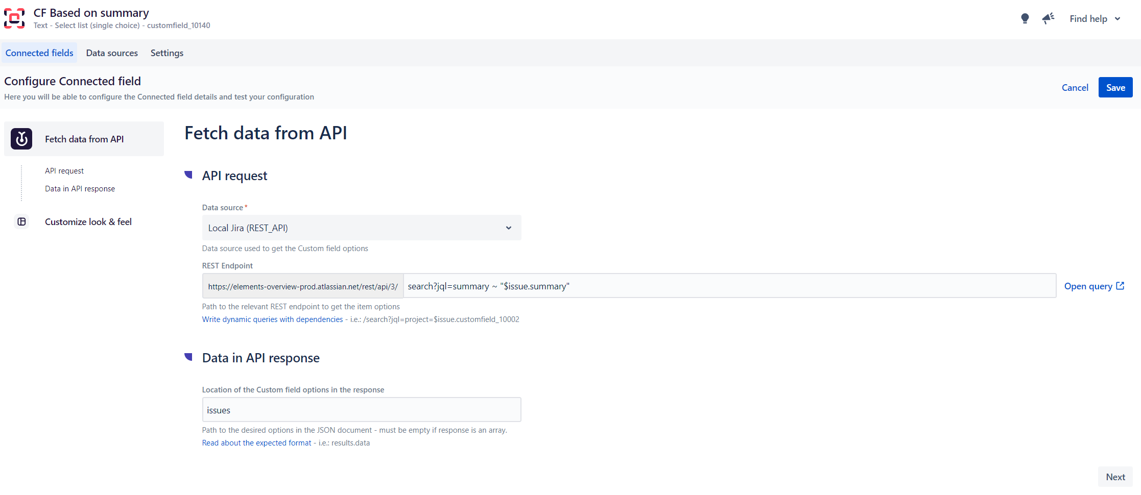Click the external link icon beside Open query

[1120, 286]
